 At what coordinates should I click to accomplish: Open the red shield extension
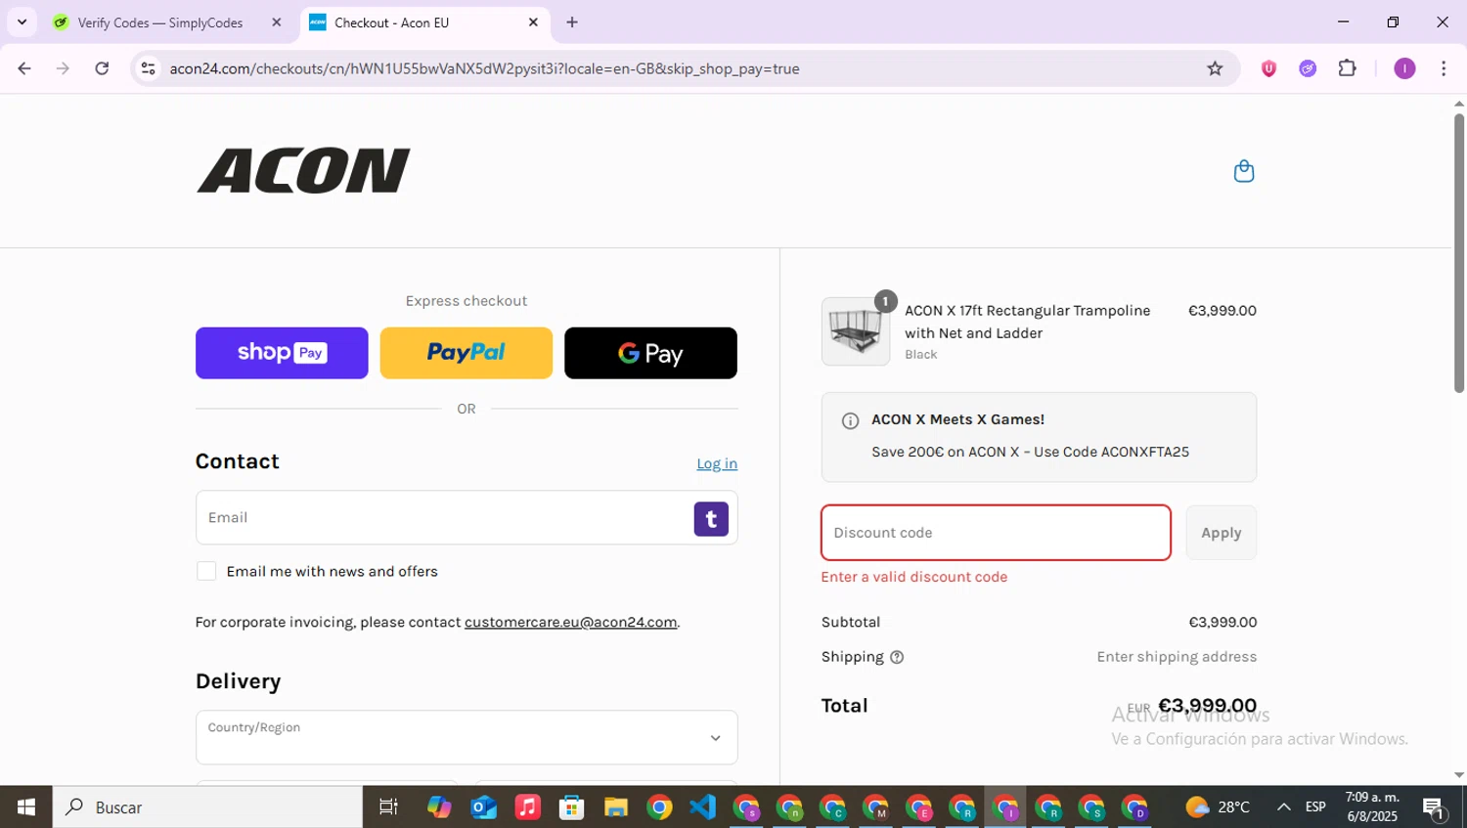1268,68
